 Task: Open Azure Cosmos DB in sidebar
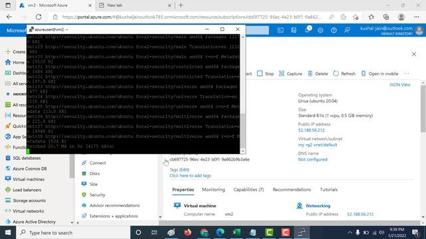(29, 169)
